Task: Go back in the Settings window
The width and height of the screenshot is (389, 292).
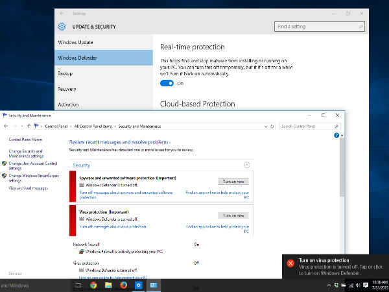Action: (x=62, y=14)
